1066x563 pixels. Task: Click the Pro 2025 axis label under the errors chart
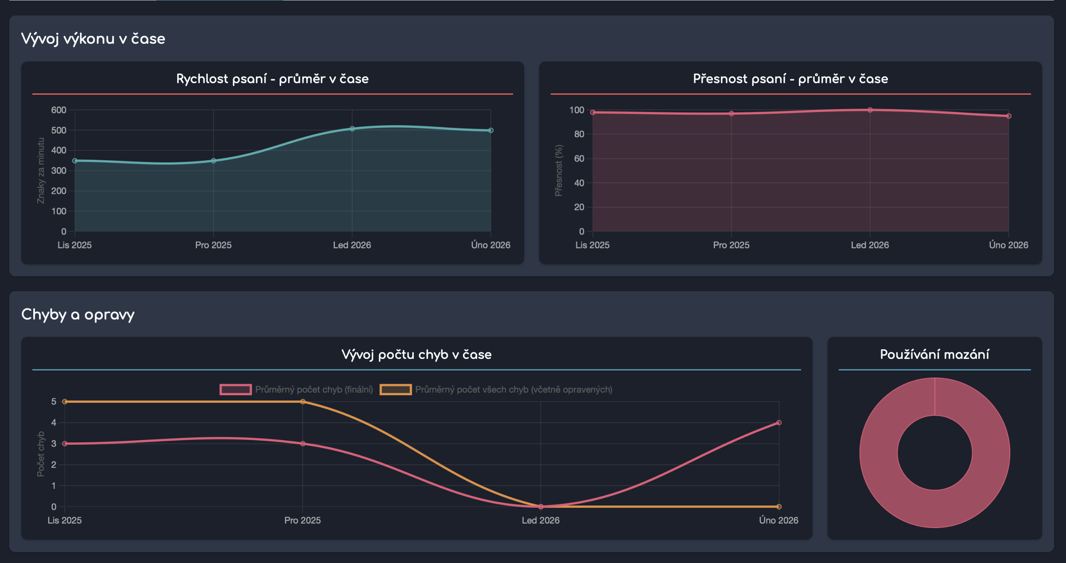[303, 520]
